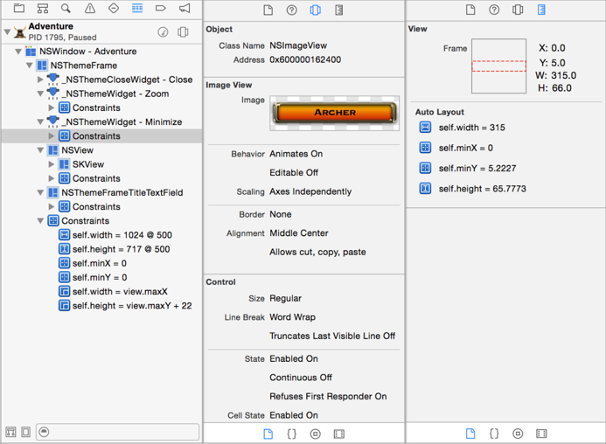Open code snippet library in middle panel
The image size is (606, 444).
(x=292, y=434)
